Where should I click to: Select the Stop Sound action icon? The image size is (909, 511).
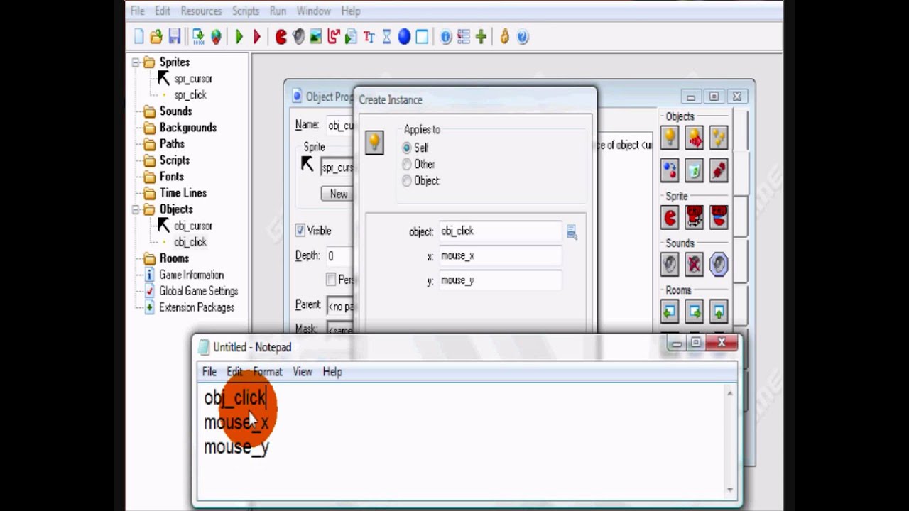[695, 265]
